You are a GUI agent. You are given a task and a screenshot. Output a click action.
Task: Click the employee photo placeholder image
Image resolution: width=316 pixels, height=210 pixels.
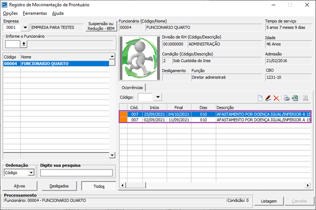[x=140, y=58]
